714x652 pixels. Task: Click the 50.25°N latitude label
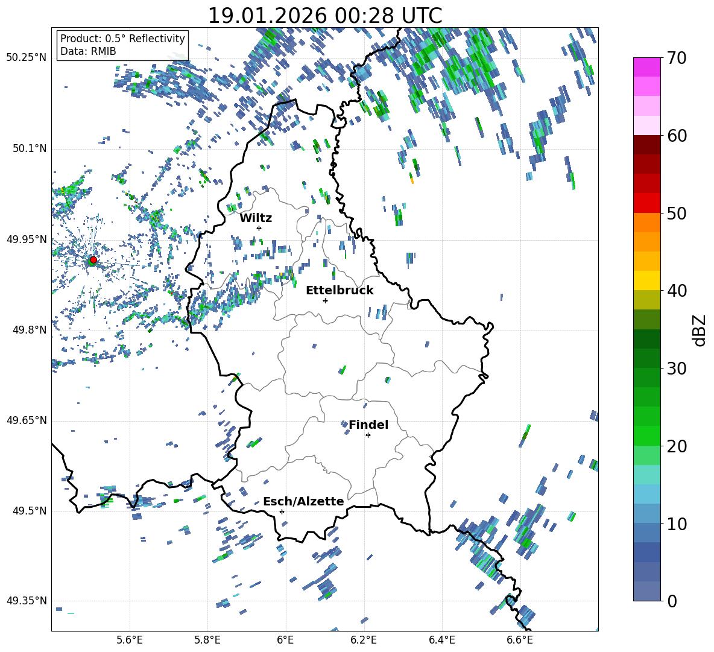click(27, 58)
